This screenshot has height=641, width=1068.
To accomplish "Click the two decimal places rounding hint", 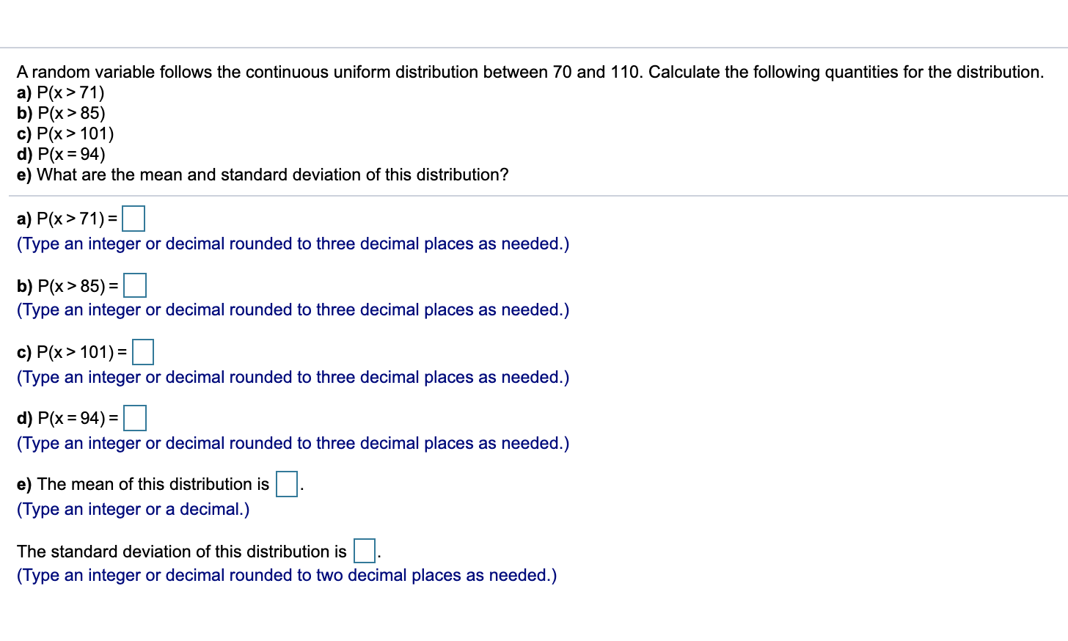I will 287,575.
